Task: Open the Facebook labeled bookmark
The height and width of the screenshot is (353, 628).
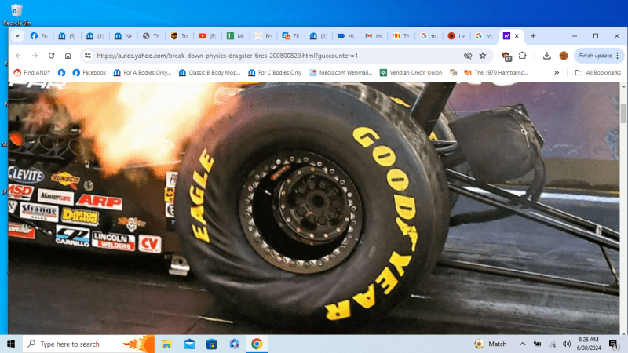Action: coord(89,72)
